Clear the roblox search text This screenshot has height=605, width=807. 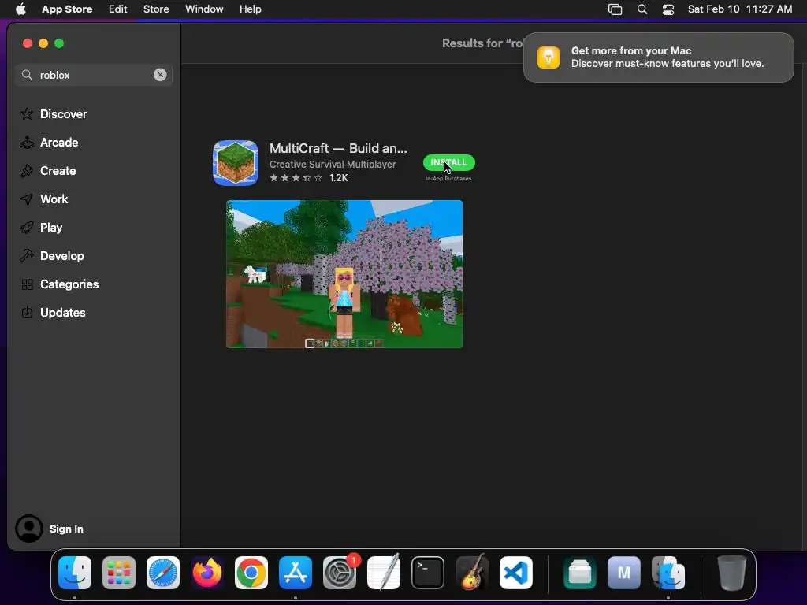point(160,75)
